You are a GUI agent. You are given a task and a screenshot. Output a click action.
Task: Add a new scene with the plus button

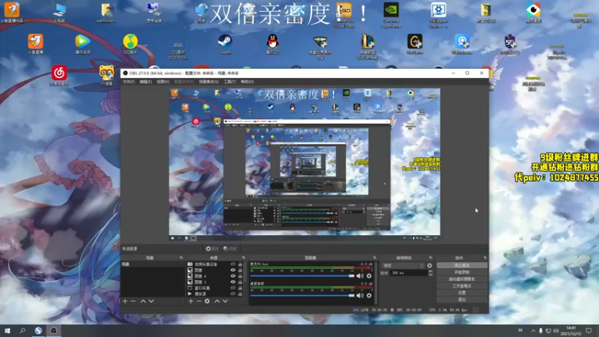125,301
